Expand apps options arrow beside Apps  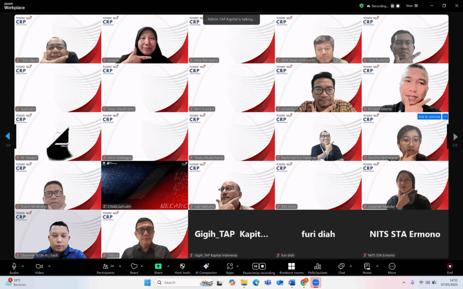237,266
